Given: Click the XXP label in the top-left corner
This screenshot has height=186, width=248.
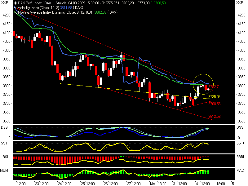Looking at the screenshot, I should 5,2.
